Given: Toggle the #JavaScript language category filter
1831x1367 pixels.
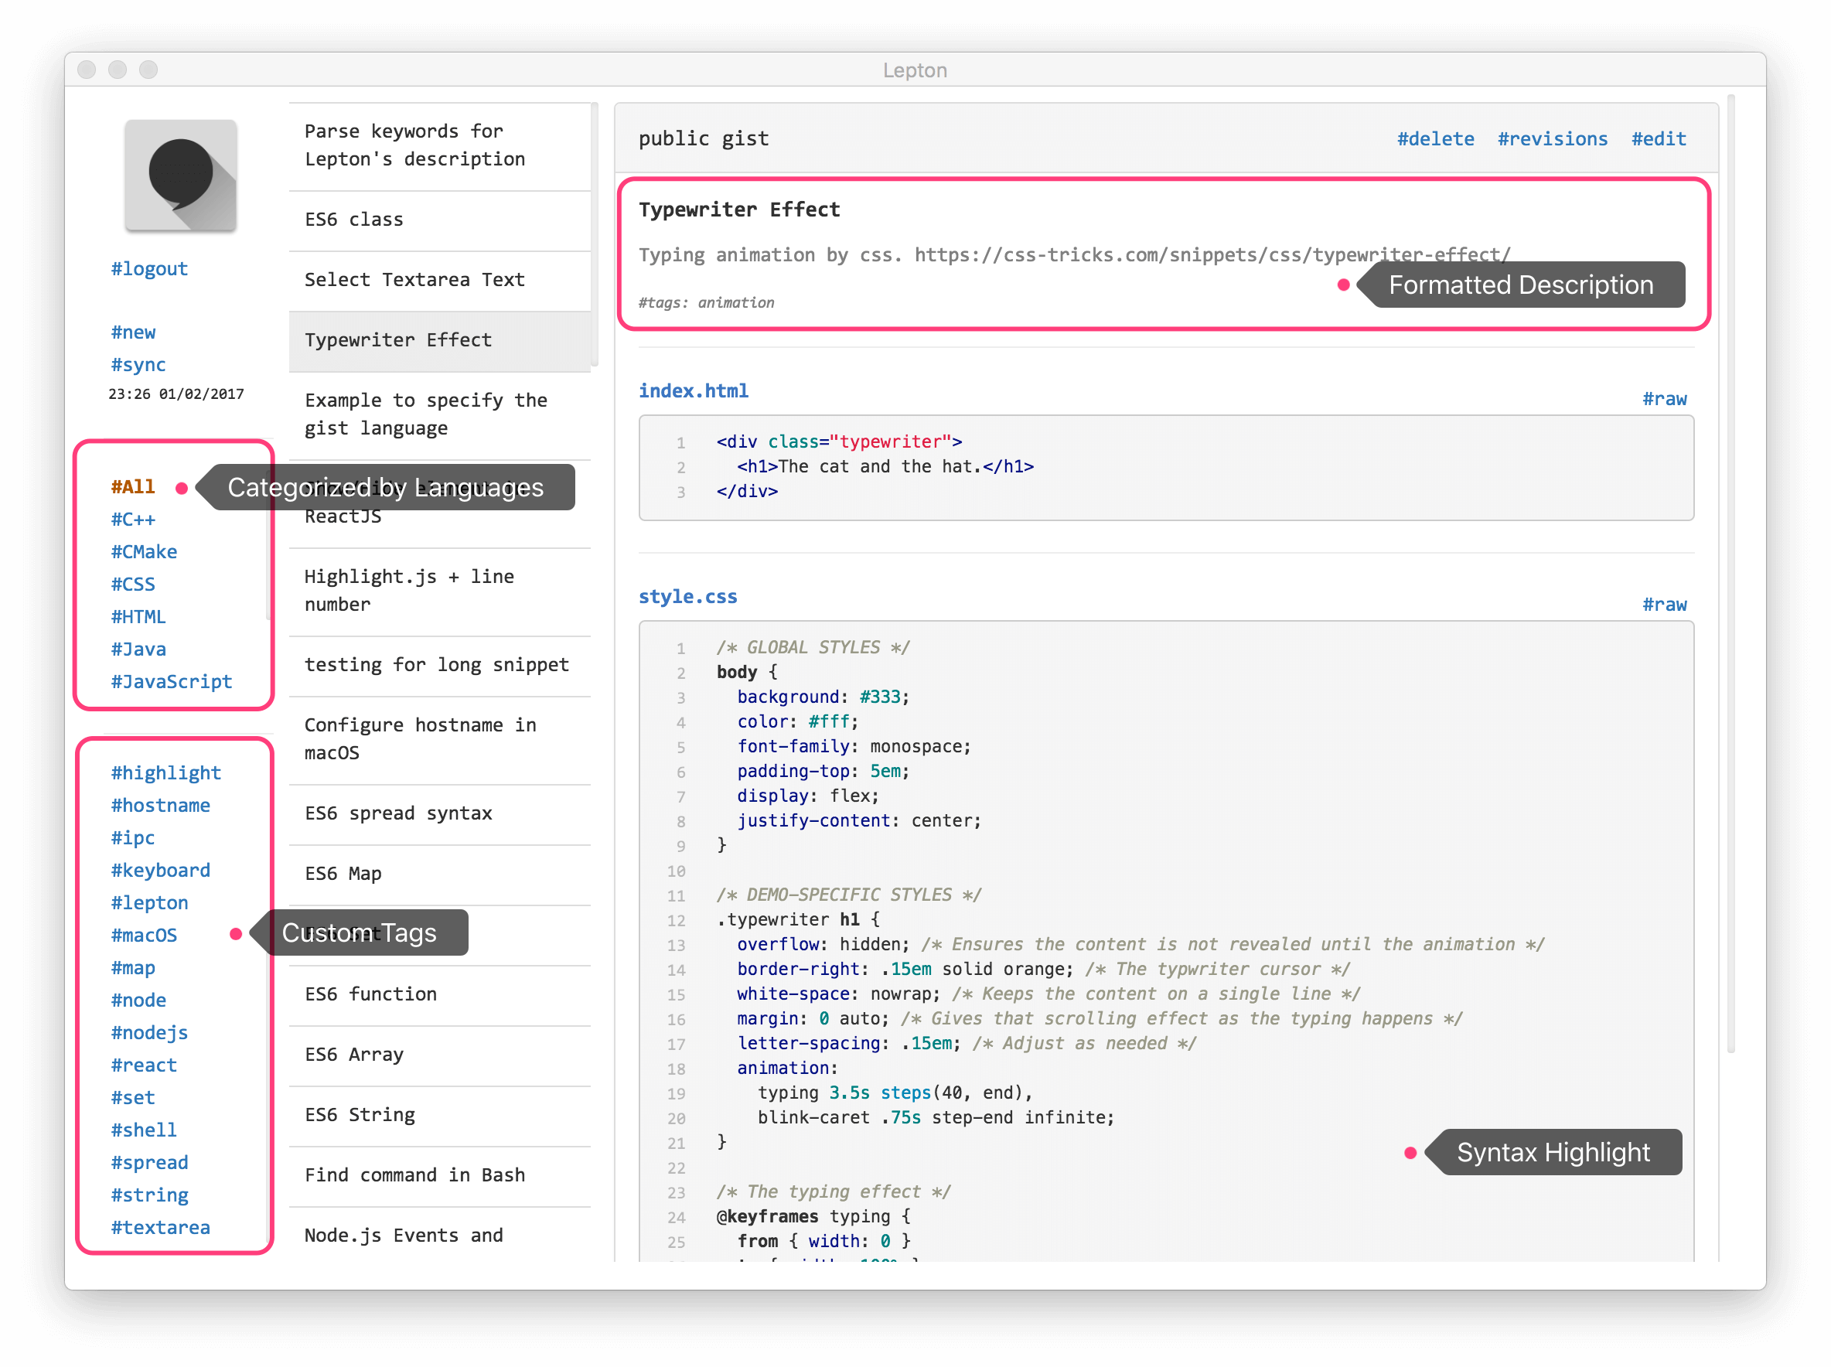Looking at the screenshot, I should (172, 682).
